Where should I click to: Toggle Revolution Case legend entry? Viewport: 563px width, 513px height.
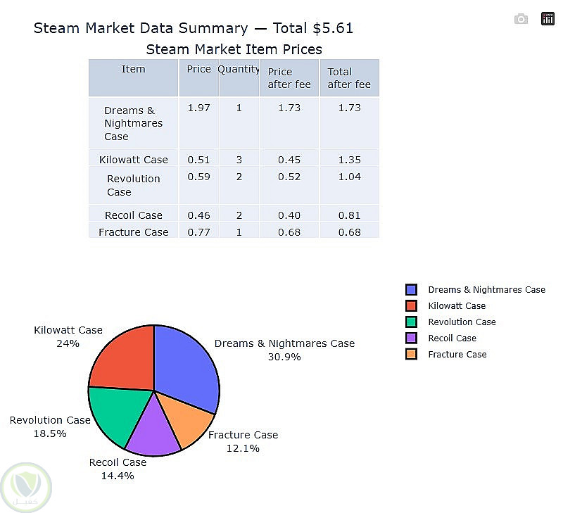450,322
